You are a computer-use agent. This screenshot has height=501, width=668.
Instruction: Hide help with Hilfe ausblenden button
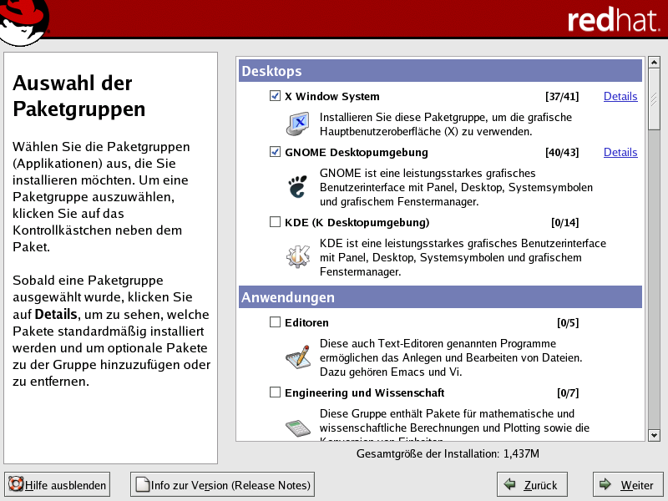pyautogui.click(x=58, y=484)
